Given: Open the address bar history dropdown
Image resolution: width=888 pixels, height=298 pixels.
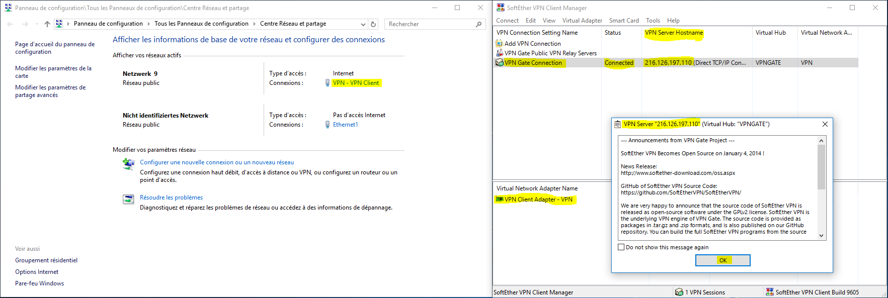Looking at the screenshot, I should click(x=363, y=24).
